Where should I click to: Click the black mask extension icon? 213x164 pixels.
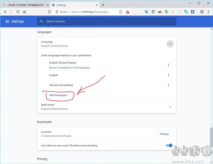point(160,12)
